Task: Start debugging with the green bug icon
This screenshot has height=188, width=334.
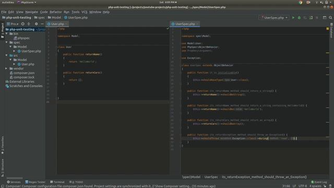Action: click(x=299, y=18)
